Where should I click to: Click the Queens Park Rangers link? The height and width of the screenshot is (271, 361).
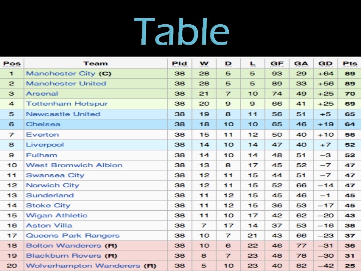coord(73,235)
